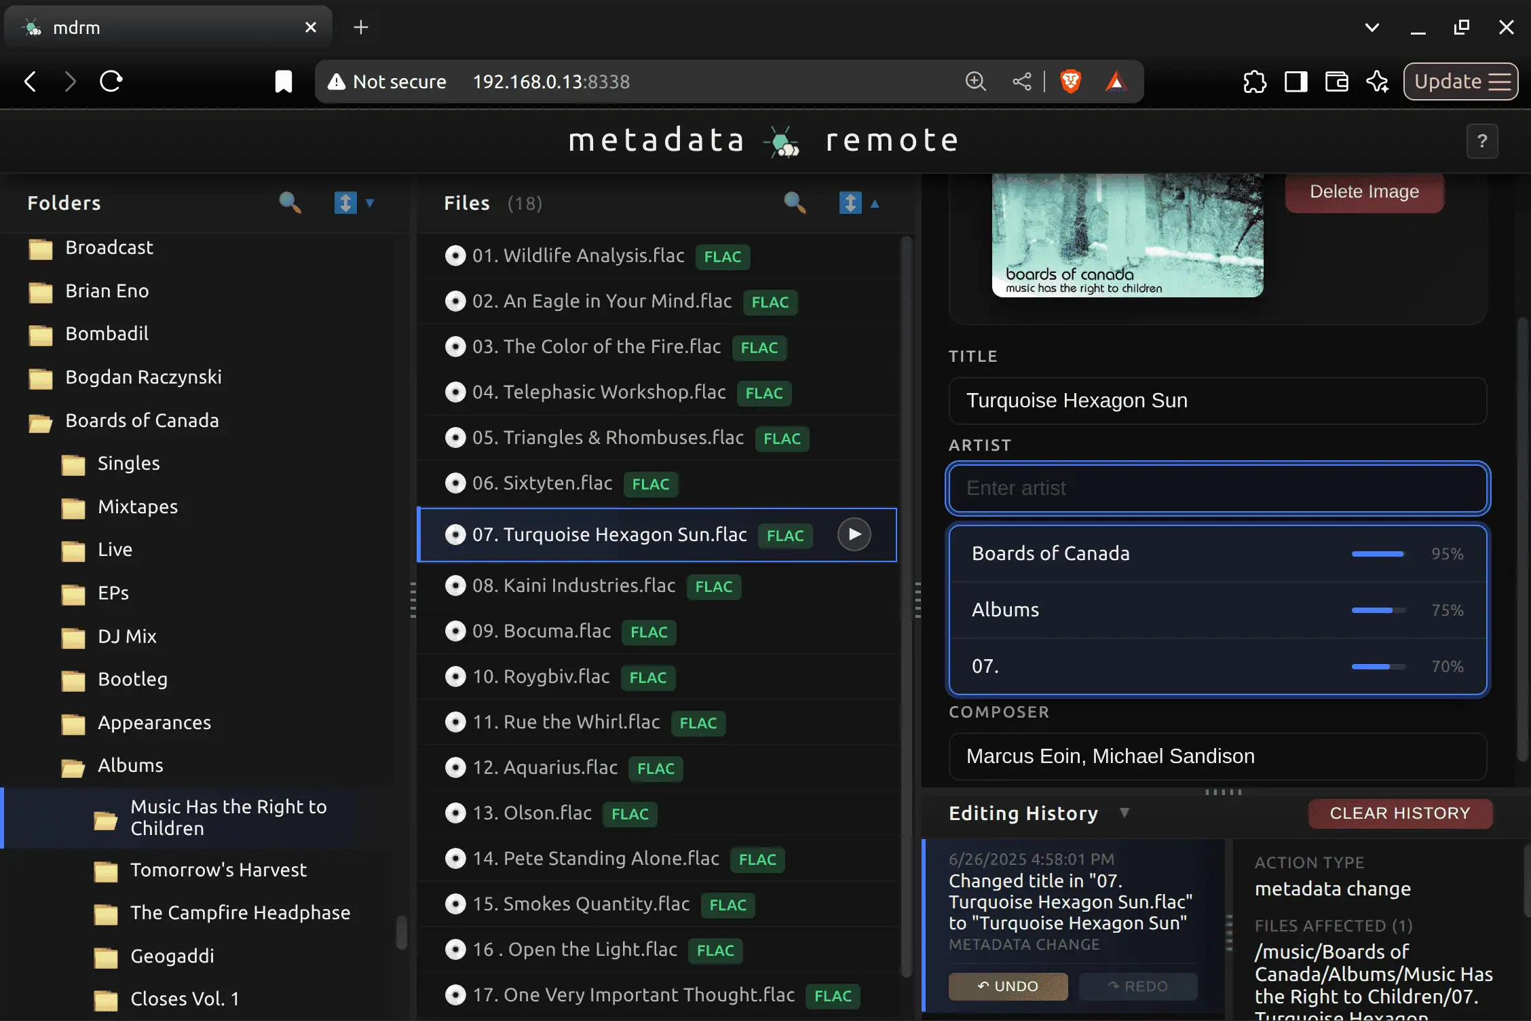Toggle Files sort direction arrow
Image resolution: width=1531 pixels, height=1021 pixels.
click(875, 203)
